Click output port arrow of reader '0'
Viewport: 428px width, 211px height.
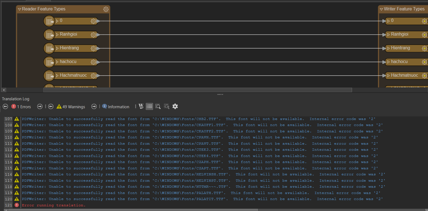(98, 21)
